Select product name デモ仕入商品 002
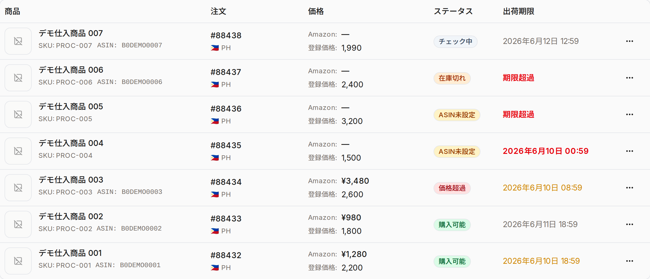This screenshot has height=279, width=650. coord(71,216)
